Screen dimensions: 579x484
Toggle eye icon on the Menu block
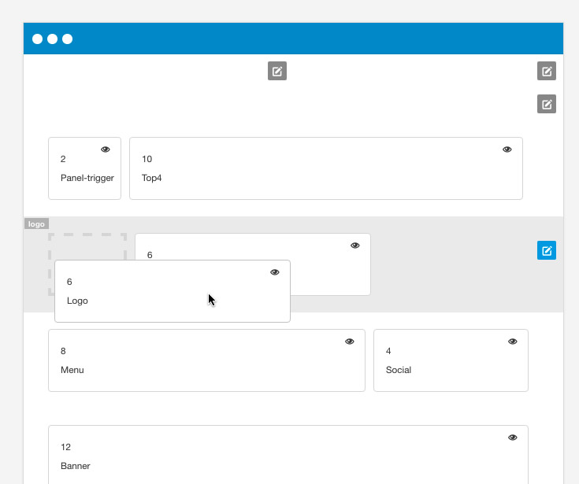[x=350, y=342]
